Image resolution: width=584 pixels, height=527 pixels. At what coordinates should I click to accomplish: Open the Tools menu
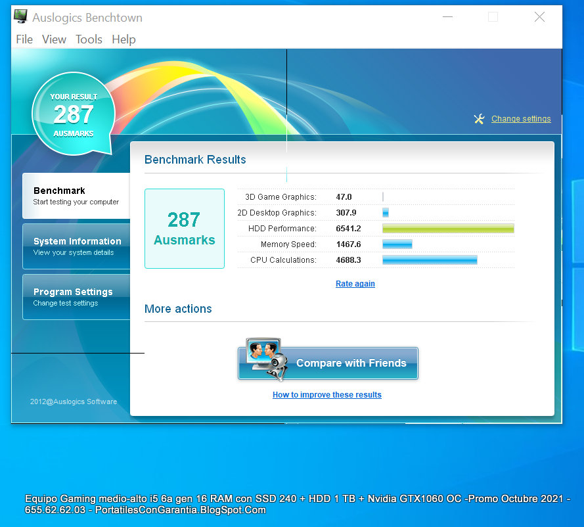(89, 39)
